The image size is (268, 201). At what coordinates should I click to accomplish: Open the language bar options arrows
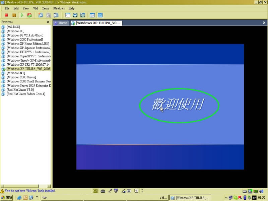pos(142,191)
